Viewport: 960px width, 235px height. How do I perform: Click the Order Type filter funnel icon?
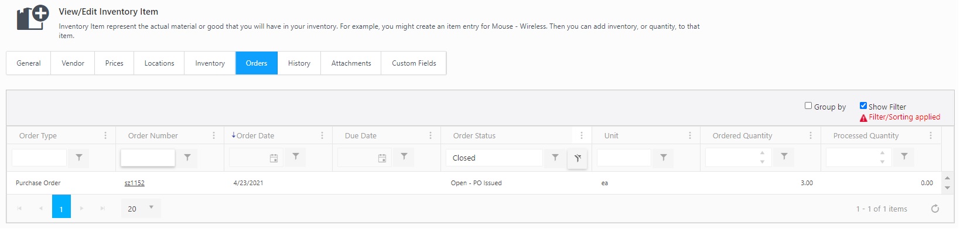click(79, 157)
